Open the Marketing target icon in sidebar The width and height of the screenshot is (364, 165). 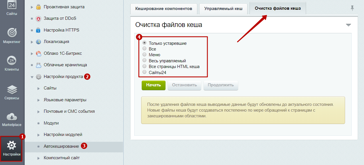coord(12,33)
